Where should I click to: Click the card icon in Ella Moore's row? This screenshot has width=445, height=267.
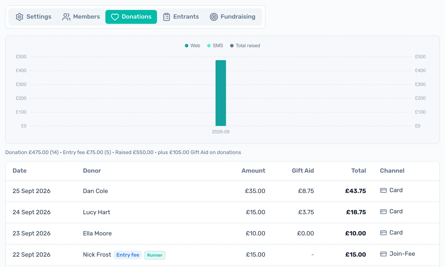point(383,233)
